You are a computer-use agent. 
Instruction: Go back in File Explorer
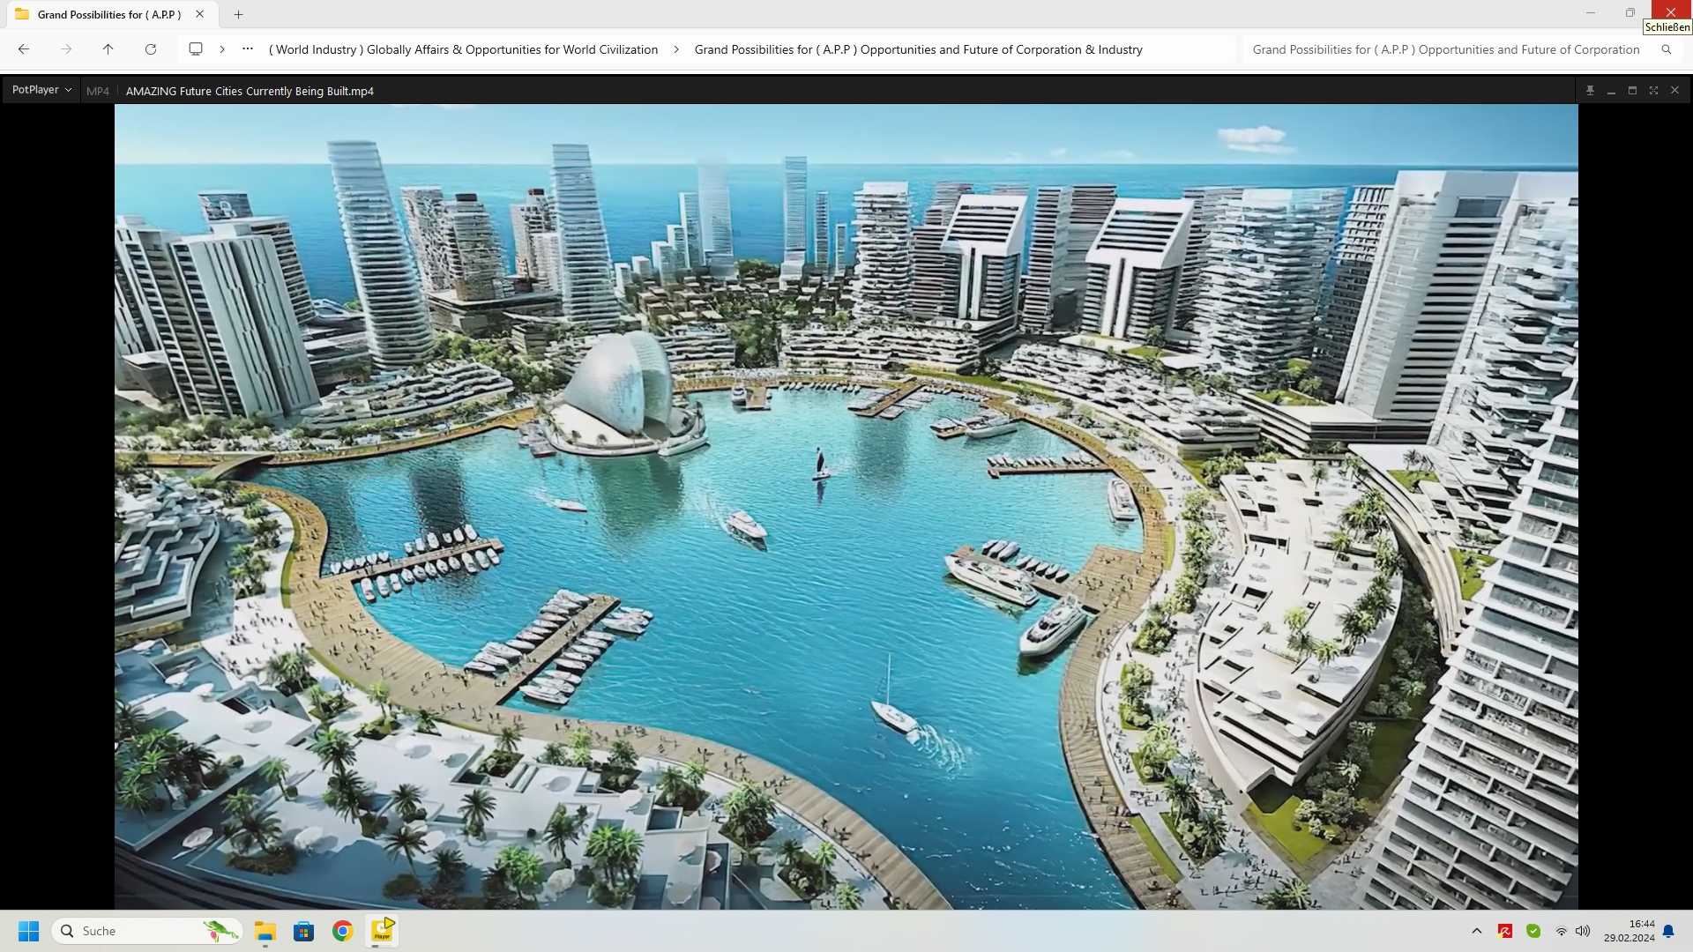[24, 49]
